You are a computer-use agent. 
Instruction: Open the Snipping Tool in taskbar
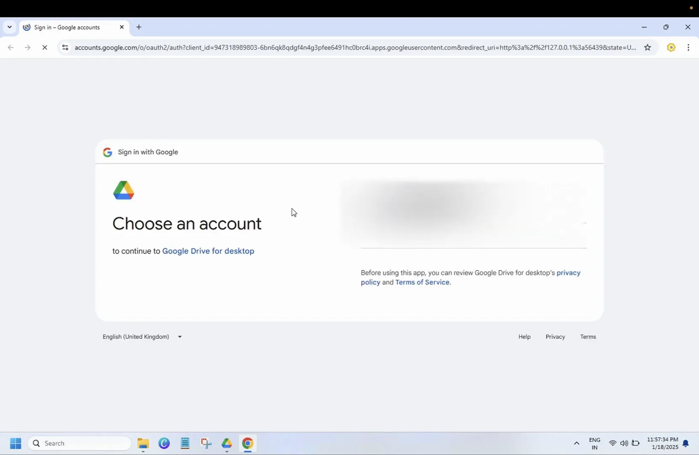(x=206, y=443)
